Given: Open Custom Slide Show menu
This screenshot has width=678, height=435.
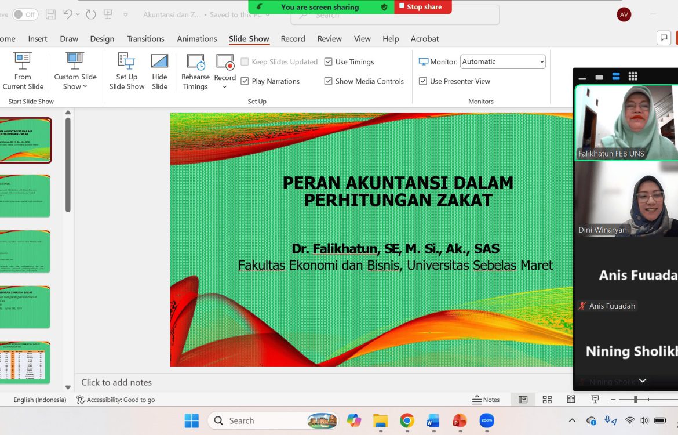Looking at the screenshot, I should [x=75, y=71].
